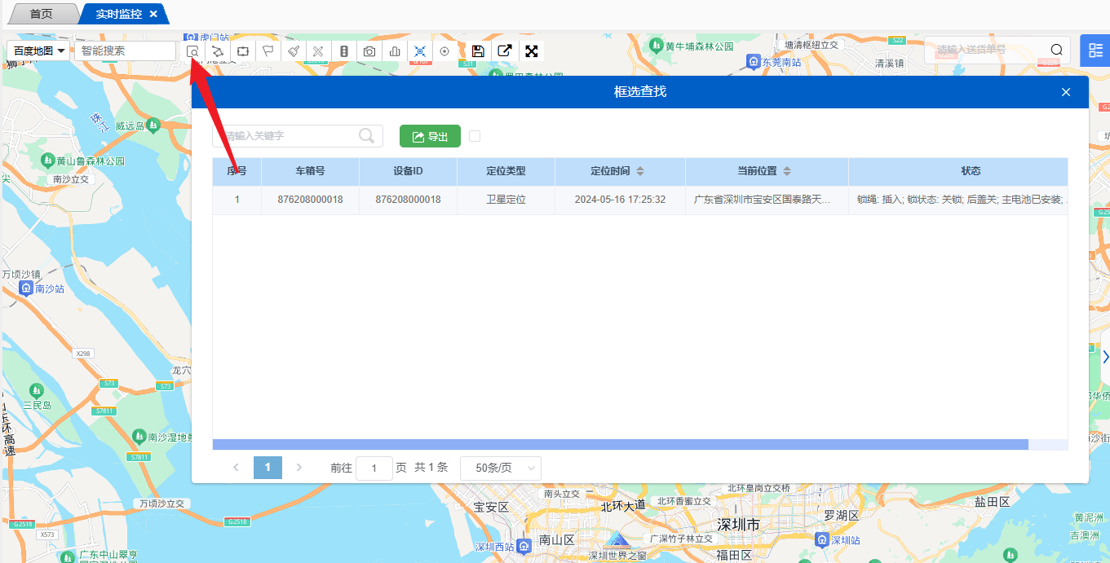
Task: Open the 百度地图 map type dropdown
Action: [x=39, y=51]
